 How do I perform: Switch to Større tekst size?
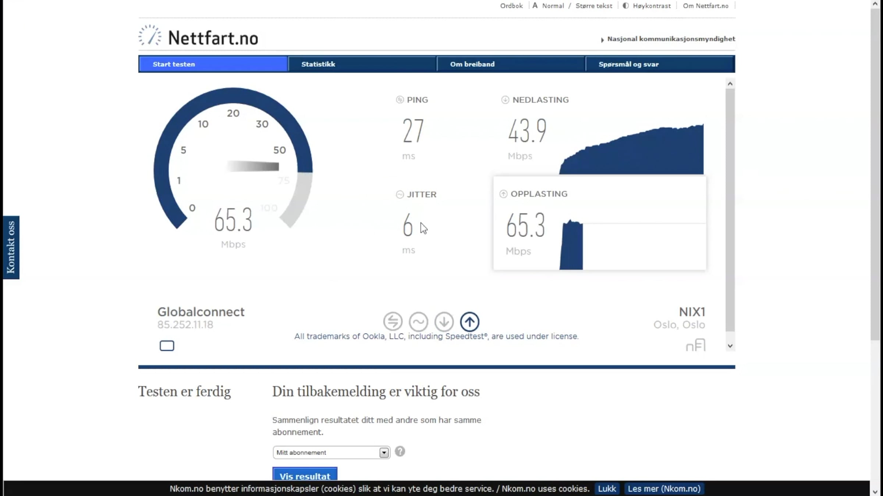tap(594, 6)
